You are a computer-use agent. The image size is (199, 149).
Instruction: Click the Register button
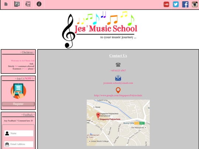point(18,104)
